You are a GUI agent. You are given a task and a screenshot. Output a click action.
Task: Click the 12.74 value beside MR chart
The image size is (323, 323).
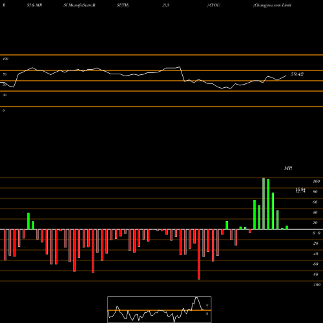pos(300,191)
